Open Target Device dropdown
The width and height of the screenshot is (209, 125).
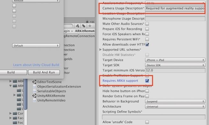pos(175,60)
